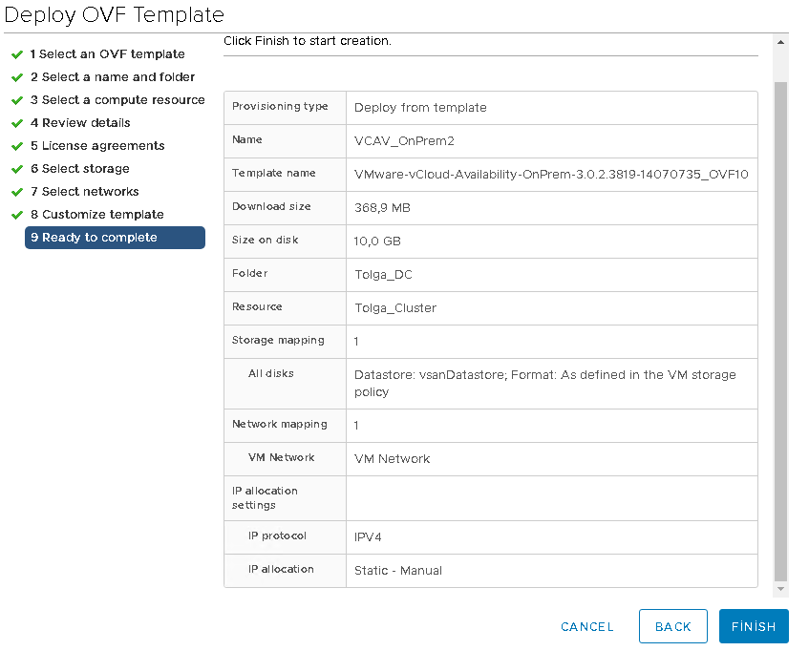Screen dimensions: 809x651
Task: Click the 'Size on disk' row label
Action: tap(266, 240)
